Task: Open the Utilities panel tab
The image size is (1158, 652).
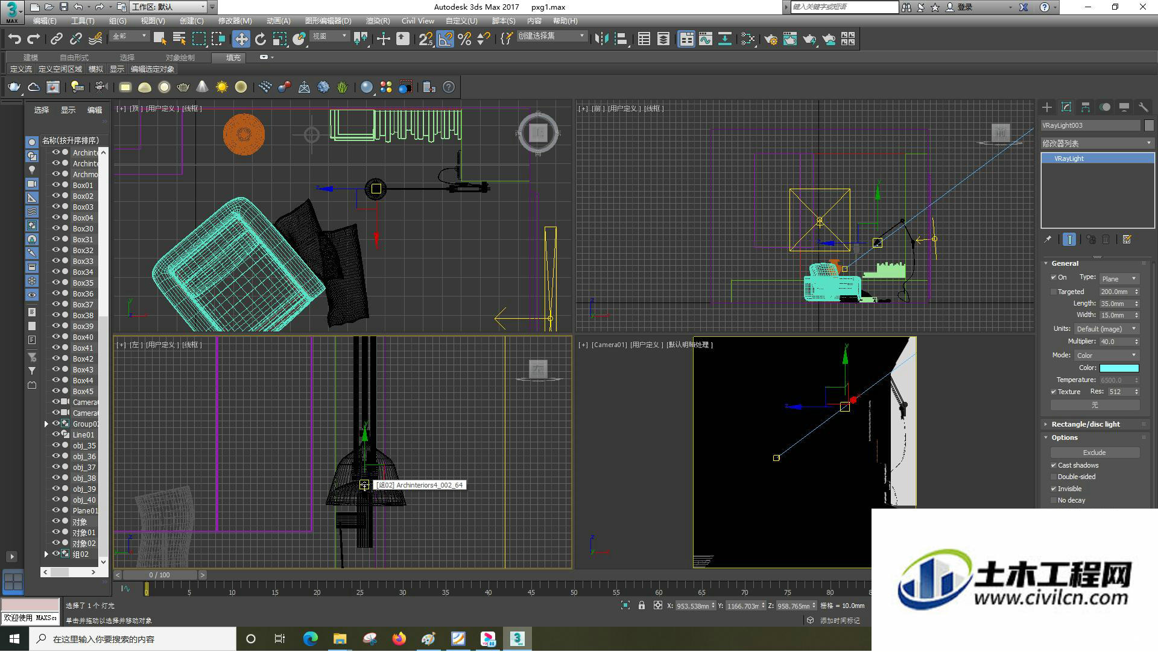Action: pyautogui.click(x=1144, y=107)
